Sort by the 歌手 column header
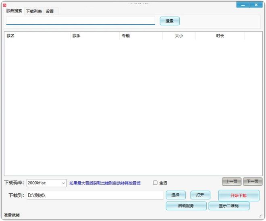Image resolution: width=266 pixels, height=221 pixels. click(95, 36)
